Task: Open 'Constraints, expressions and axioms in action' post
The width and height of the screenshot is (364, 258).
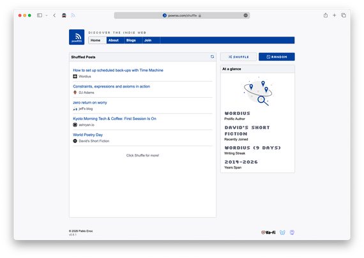Action: pyautogui.click(x=111, y=86)
